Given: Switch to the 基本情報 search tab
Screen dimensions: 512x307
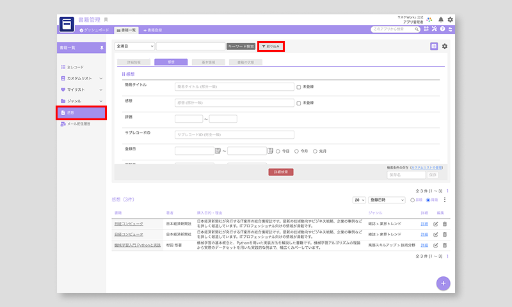Looking at the screenshot, I should (x=209, y=62).
